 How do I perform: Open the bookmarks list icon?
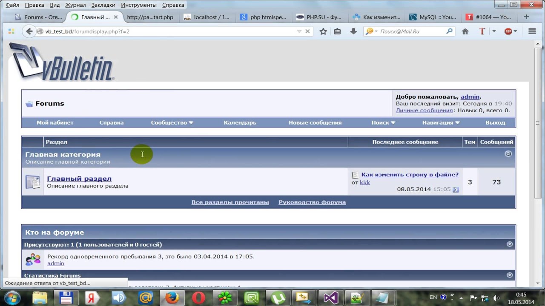pos(337,31)
